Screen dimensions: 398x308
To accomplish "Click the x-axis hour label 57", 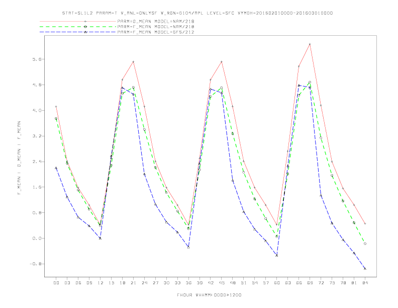I will pos(266,283).
